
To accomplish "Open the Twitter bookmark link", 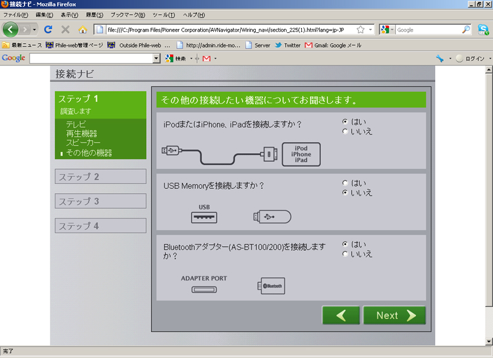I will coord(288,45).
